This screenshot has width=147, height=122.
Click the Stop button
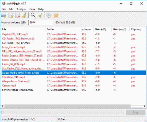pyautogui.click(x=136, y=113)
